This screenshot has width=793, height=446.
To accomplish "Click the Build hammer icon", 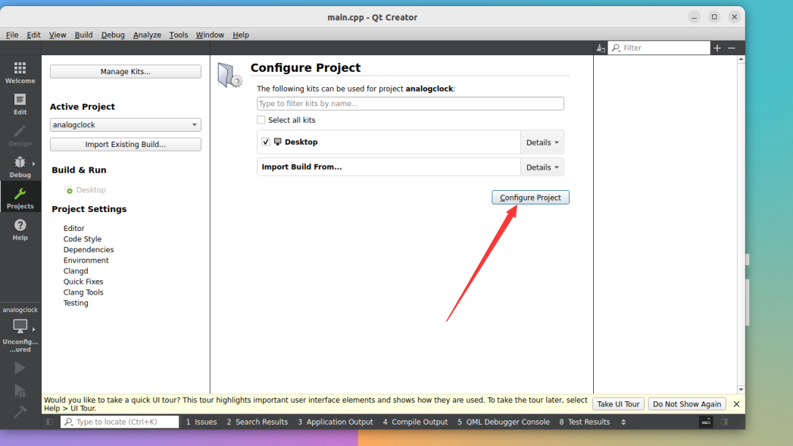I will (20, 412).
